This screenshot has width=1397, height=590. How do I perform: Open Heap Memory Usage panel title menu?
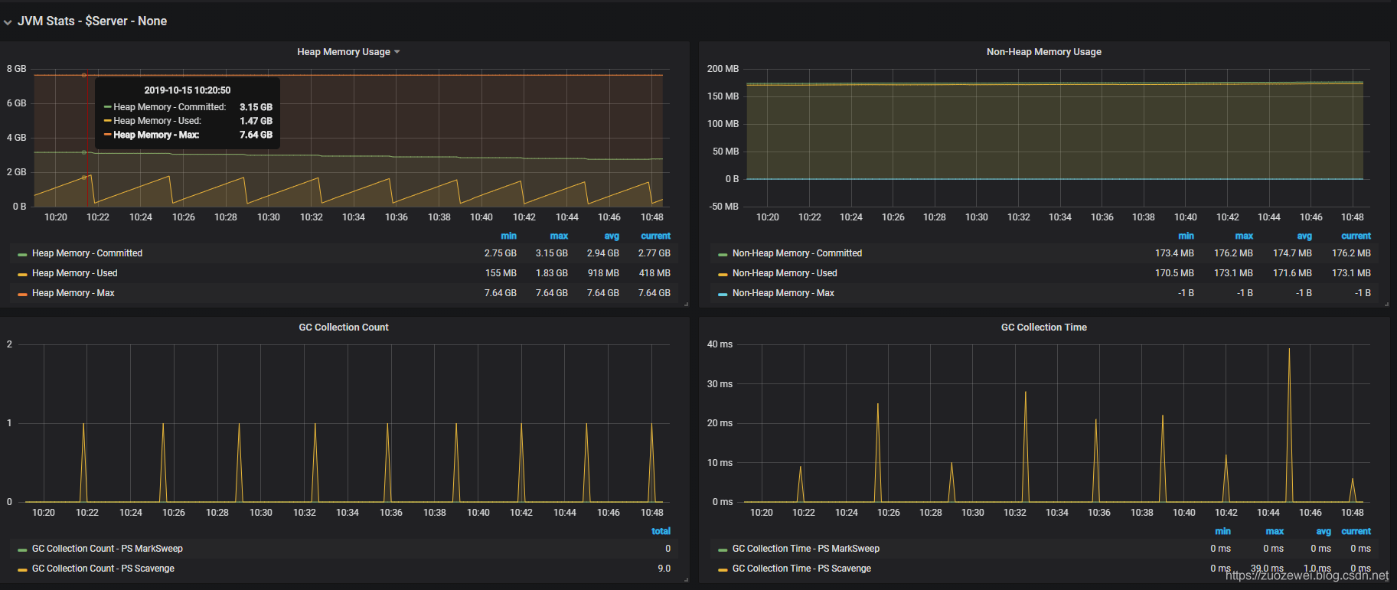[x=348, y=52]
